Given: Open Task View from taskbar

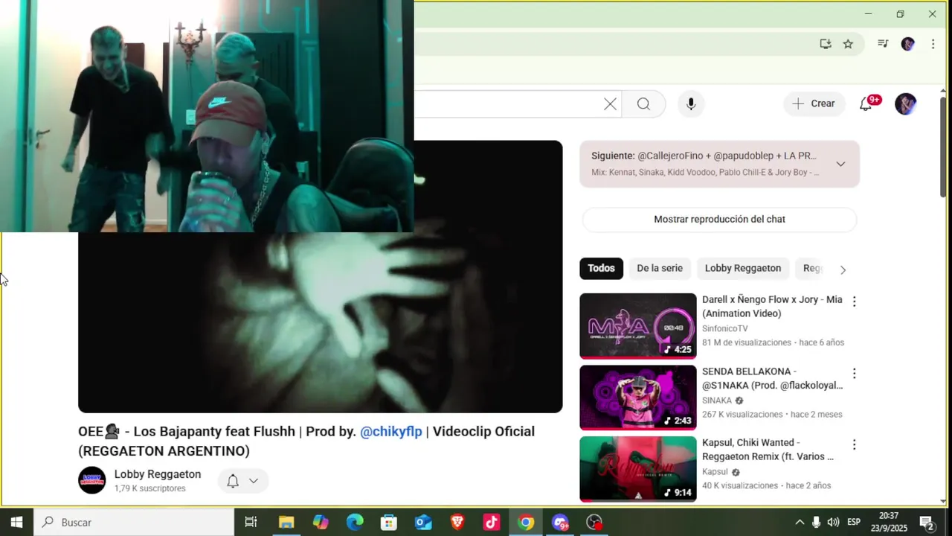Looking at the screenshot, I should (251, 523).
